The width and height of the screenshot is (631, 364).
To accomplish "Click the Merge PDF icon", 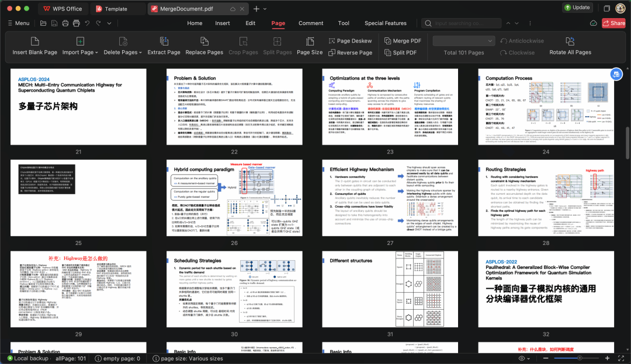I will click(x=403, y=41).
